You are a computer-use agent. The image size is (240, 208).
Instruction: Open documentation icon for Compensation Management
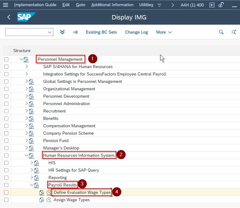click(x=31, y=126)
